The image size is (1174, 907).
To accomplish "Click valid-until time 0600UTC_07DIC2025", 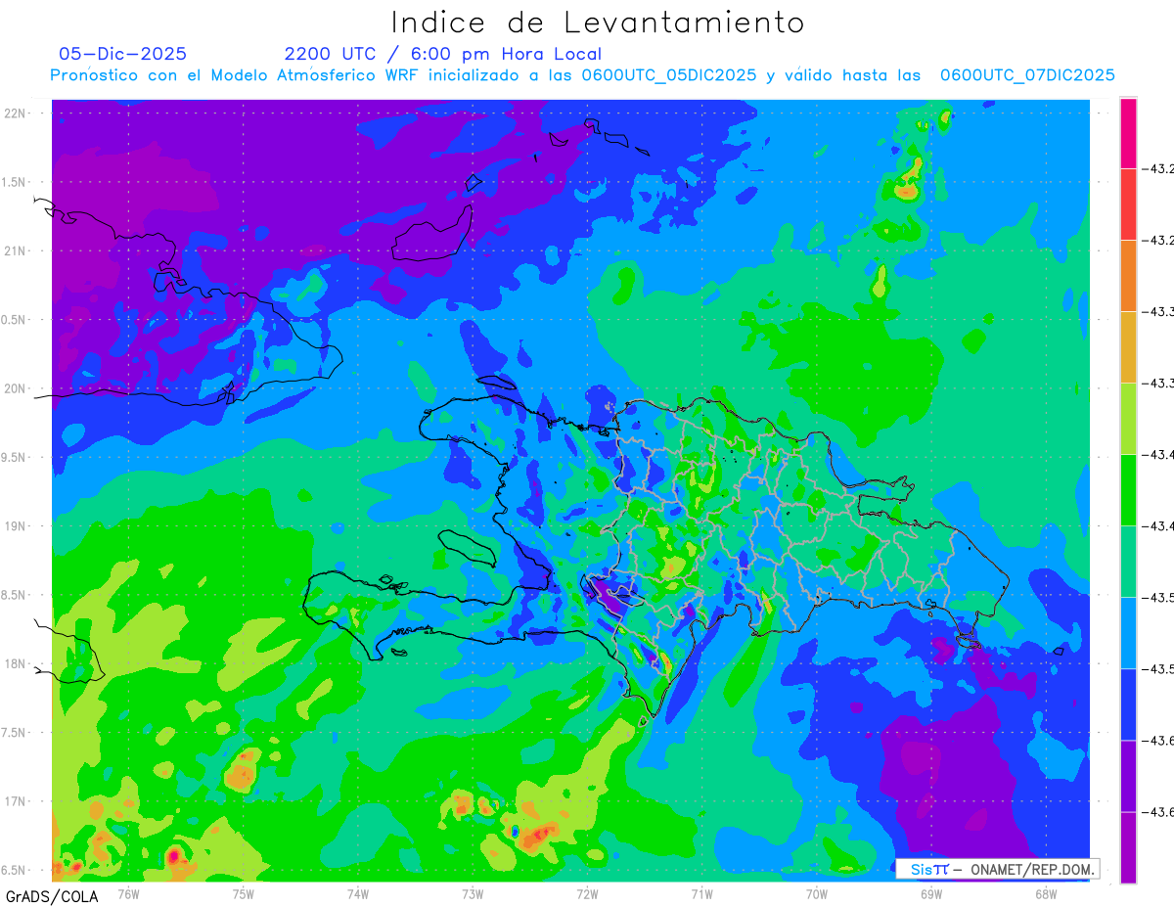I will pos(1027,75).
